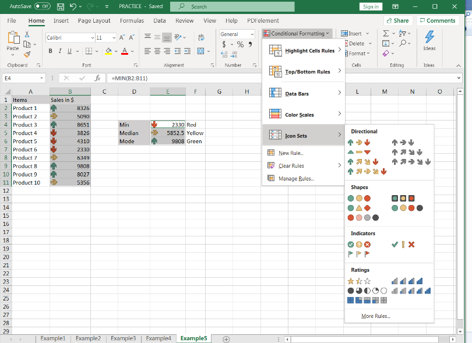Click Increase Decimal icon
This screenshot has height=343, width=472.
tap(224, 55)
